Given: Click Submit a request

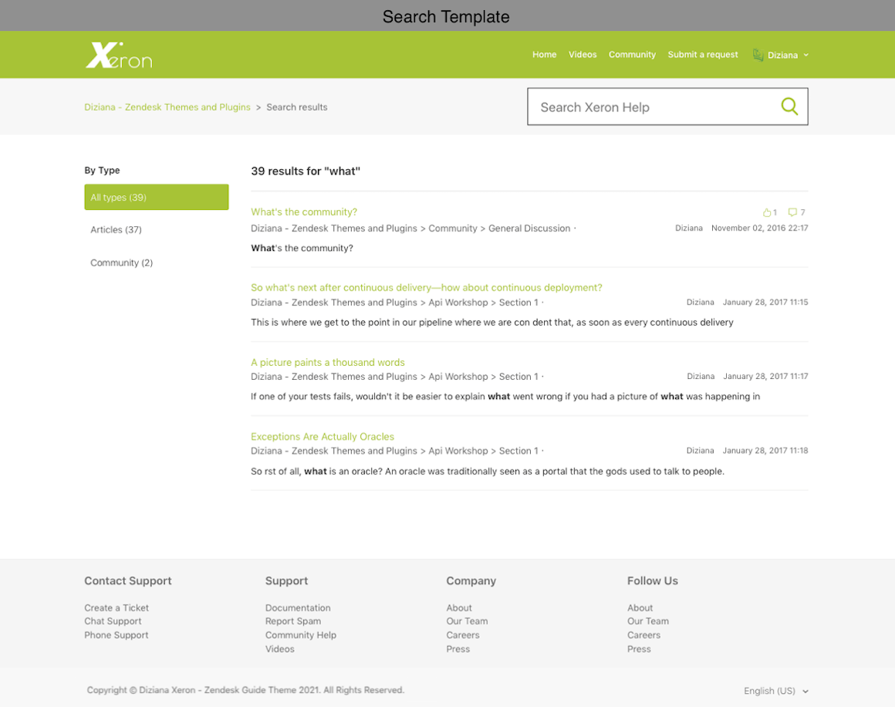Looking at the screenshot, I should point(702,55).
